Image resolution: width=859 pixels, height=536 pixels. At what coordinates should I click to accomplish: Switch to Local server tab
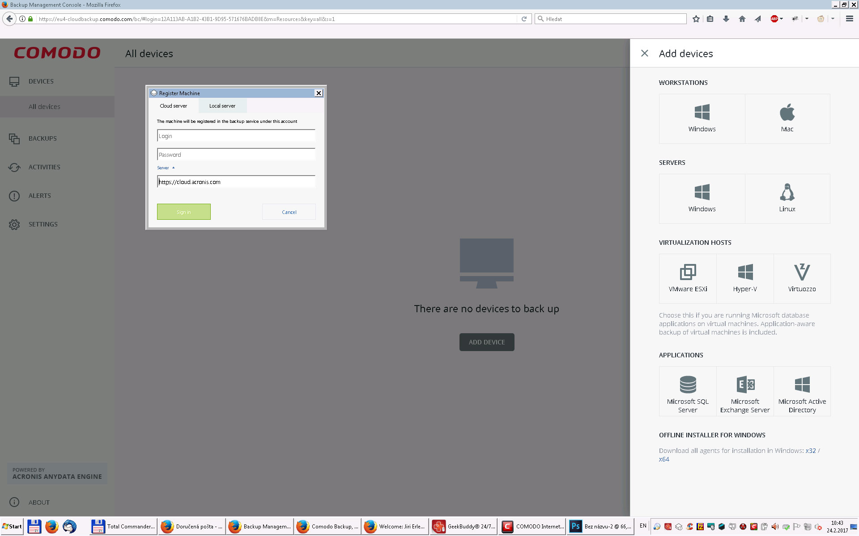tap(222, 106)
